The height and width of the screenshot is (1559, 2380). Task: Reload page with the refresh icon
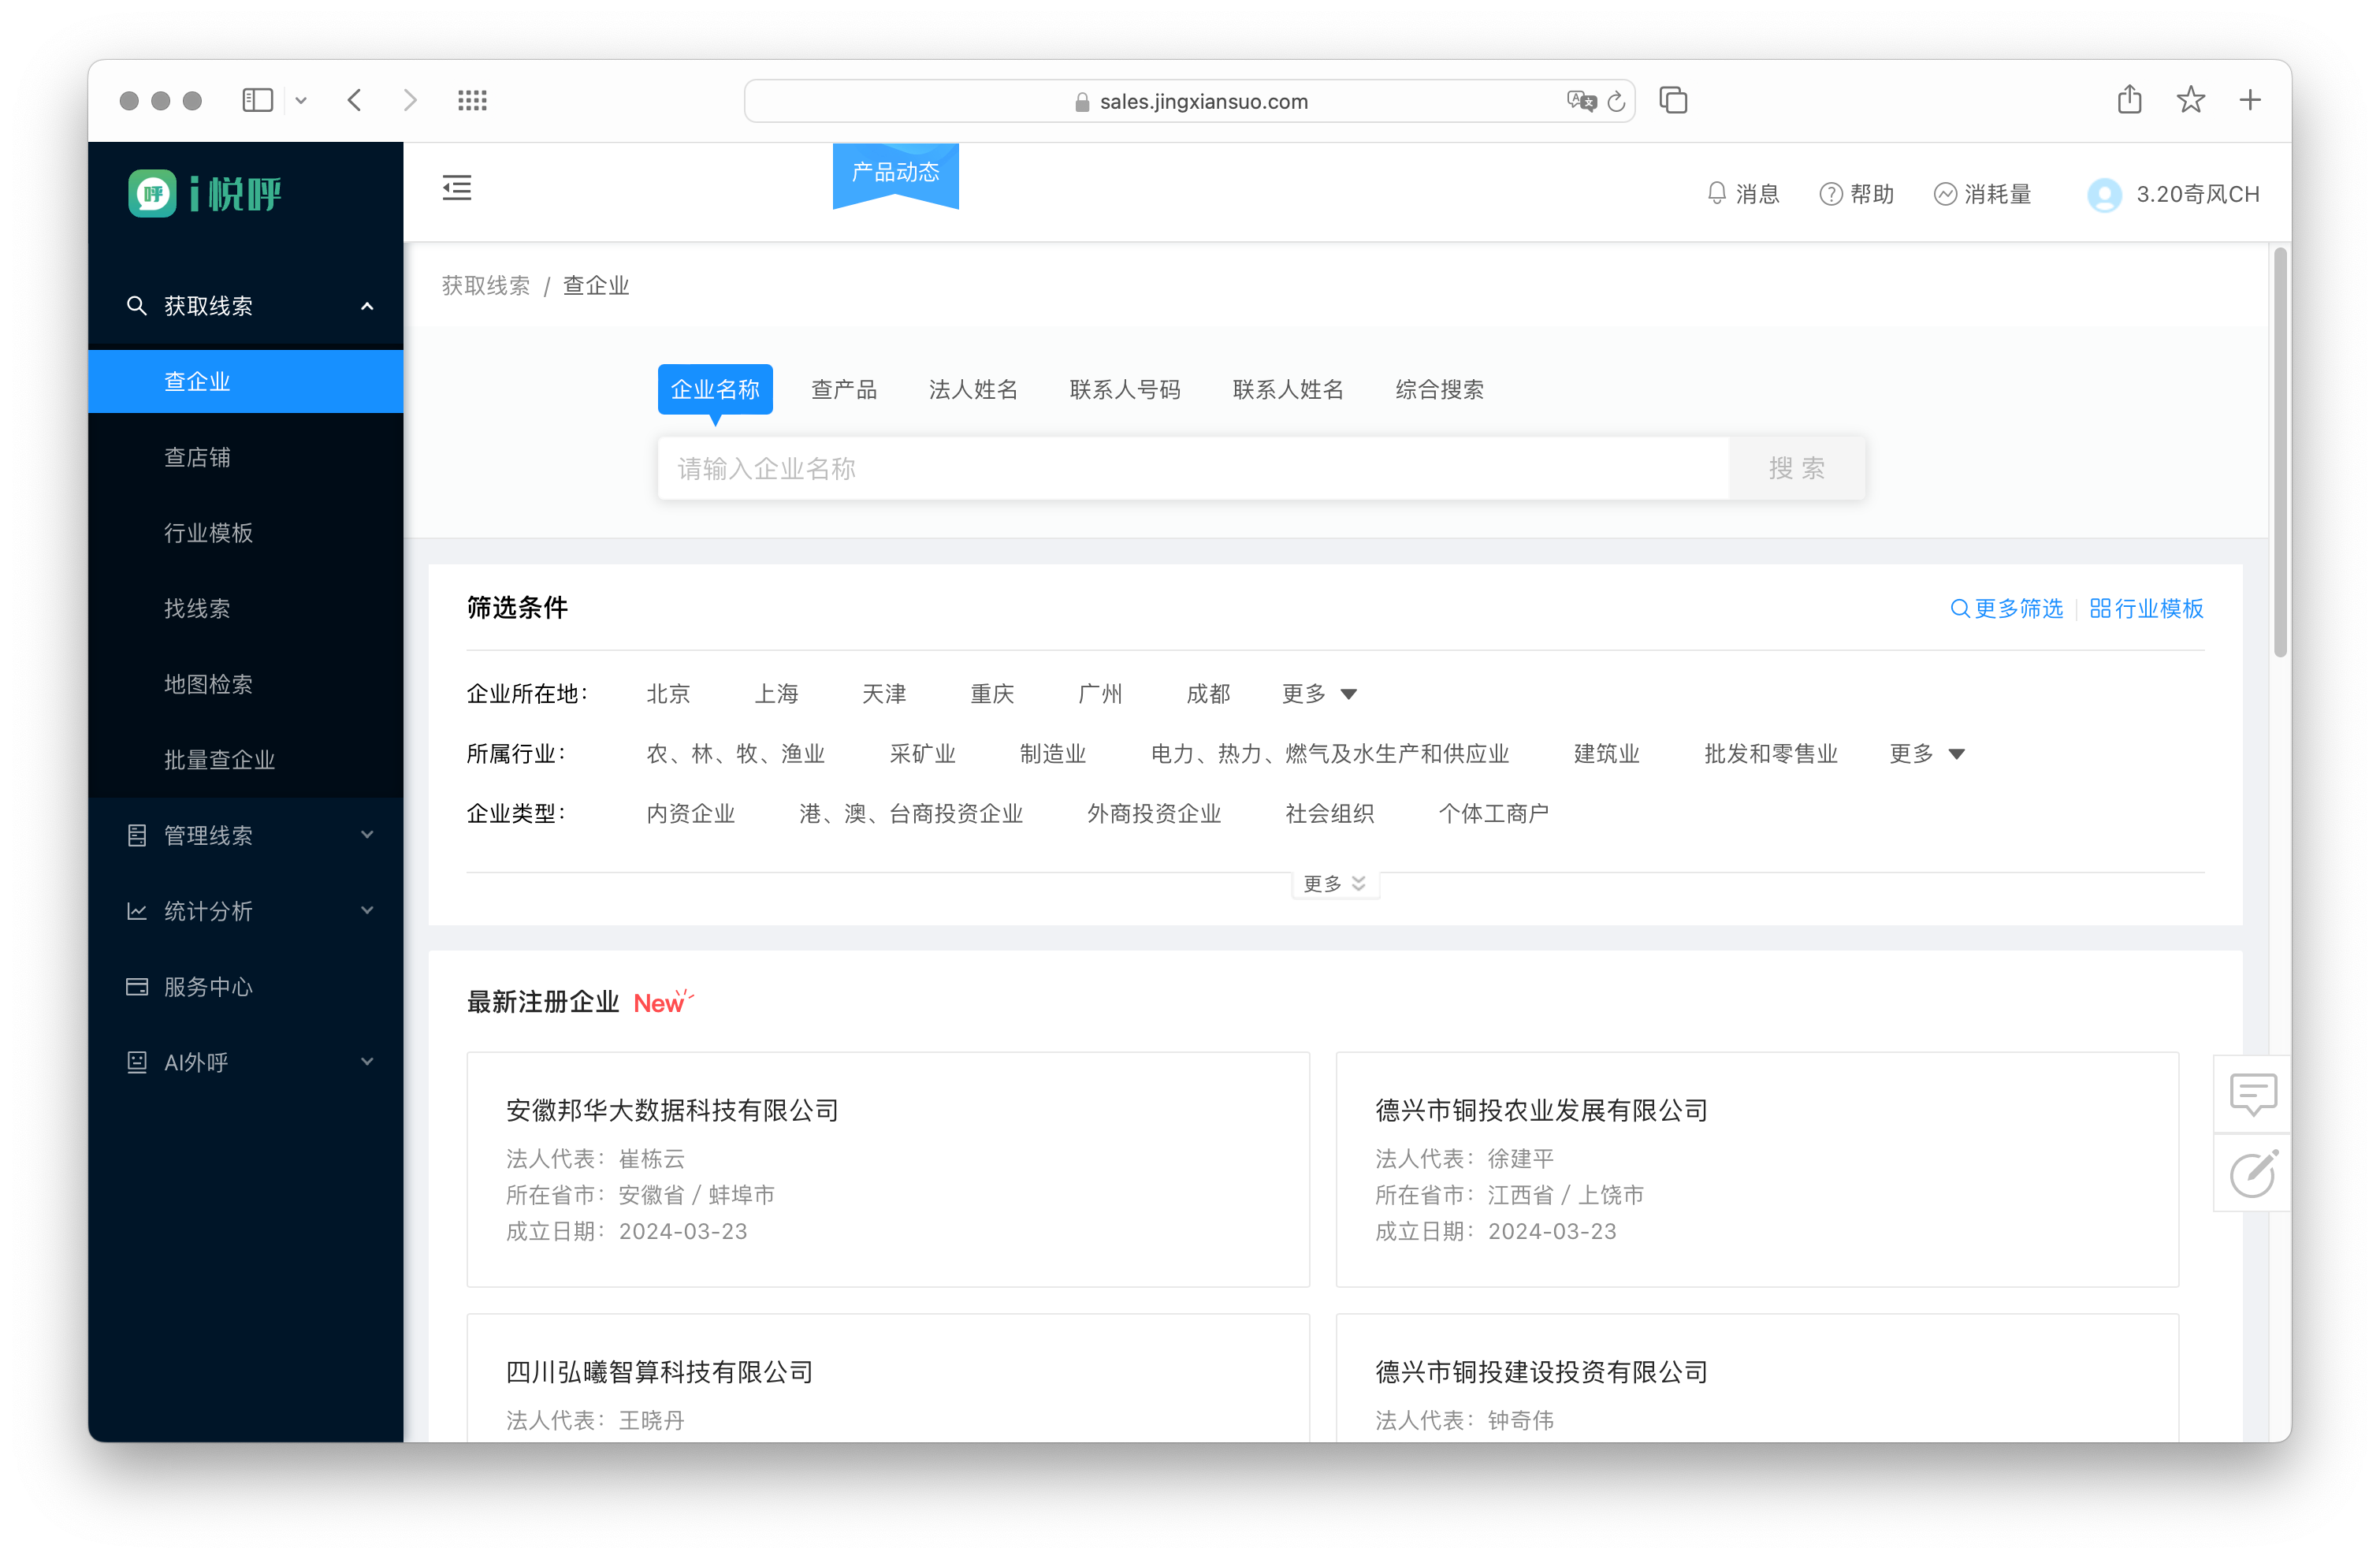coord(1616,101)
